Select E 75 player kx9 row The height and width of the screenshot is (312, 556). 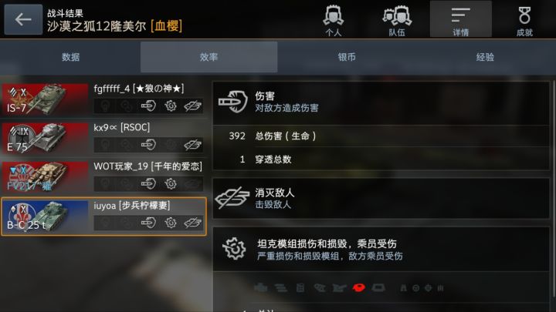(103, 138)
